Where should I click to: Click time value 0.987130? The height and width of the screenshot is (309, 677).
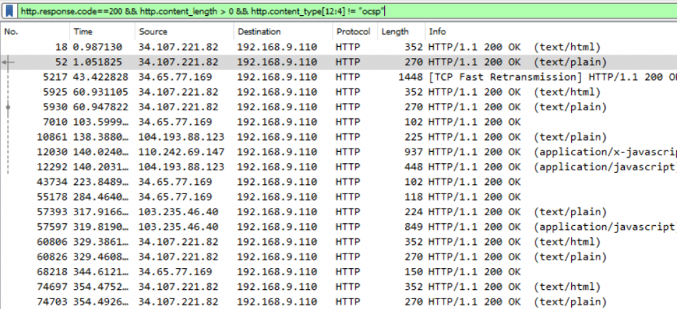pos(98,47)
